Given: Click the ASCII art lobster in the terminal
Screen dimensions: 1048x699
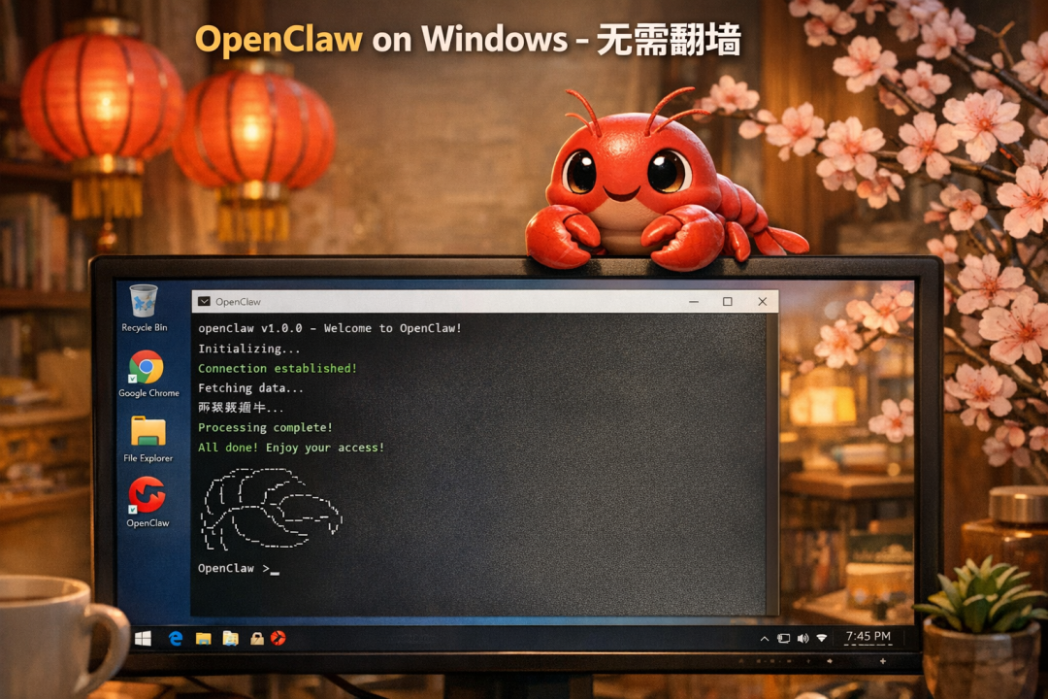Looking at the screenshot, I should click(x=271, y=509).
